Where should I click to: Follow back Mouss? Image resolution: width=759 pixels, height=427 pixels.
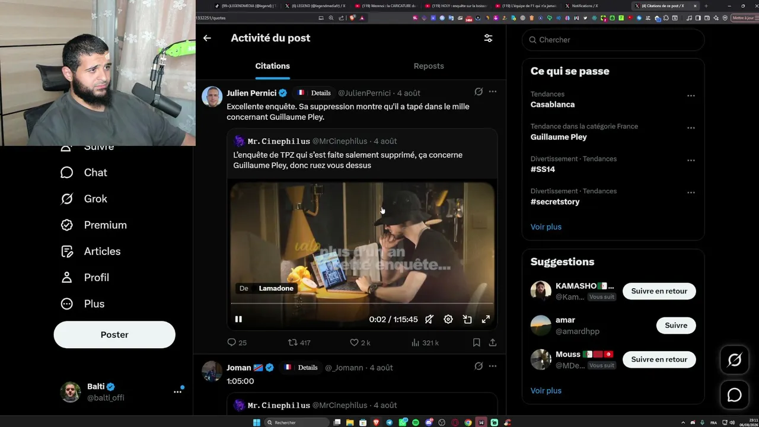coord(659,359)
